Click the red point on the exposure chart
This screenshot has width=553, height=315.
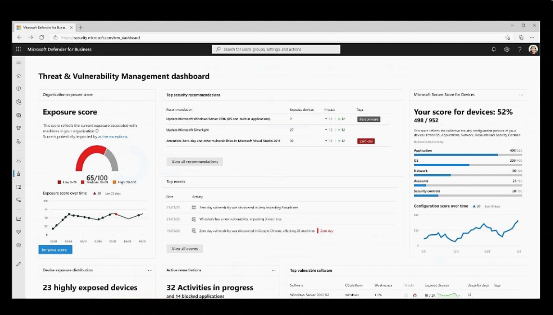coord(116,214)
